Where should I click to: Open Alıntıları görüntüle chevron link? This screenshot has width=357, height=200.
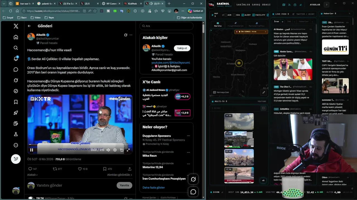120,175
